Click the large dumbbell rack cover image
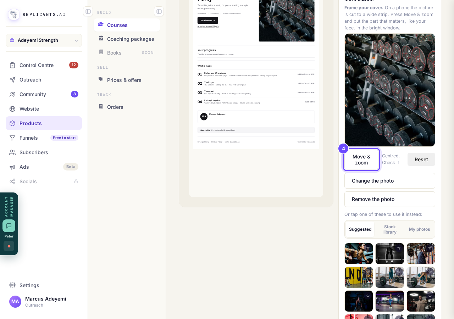 (x=390, y=90)
